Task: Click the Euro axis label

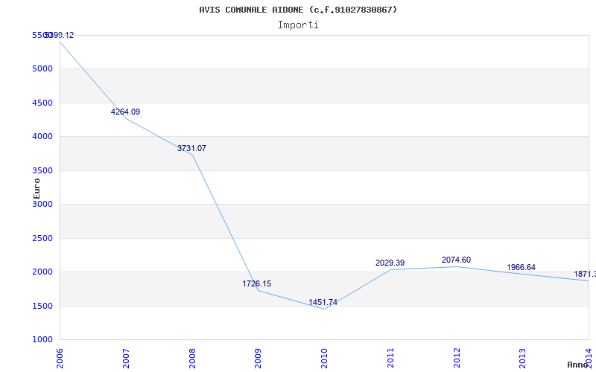Action: tap(37, 188)
